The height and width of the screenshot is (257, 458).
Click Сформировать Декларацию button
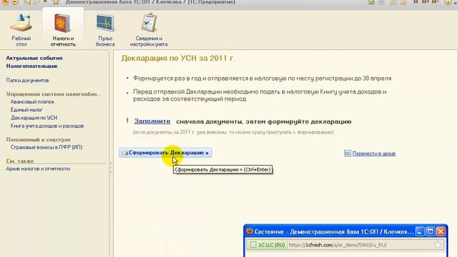(x=165, y=153)
